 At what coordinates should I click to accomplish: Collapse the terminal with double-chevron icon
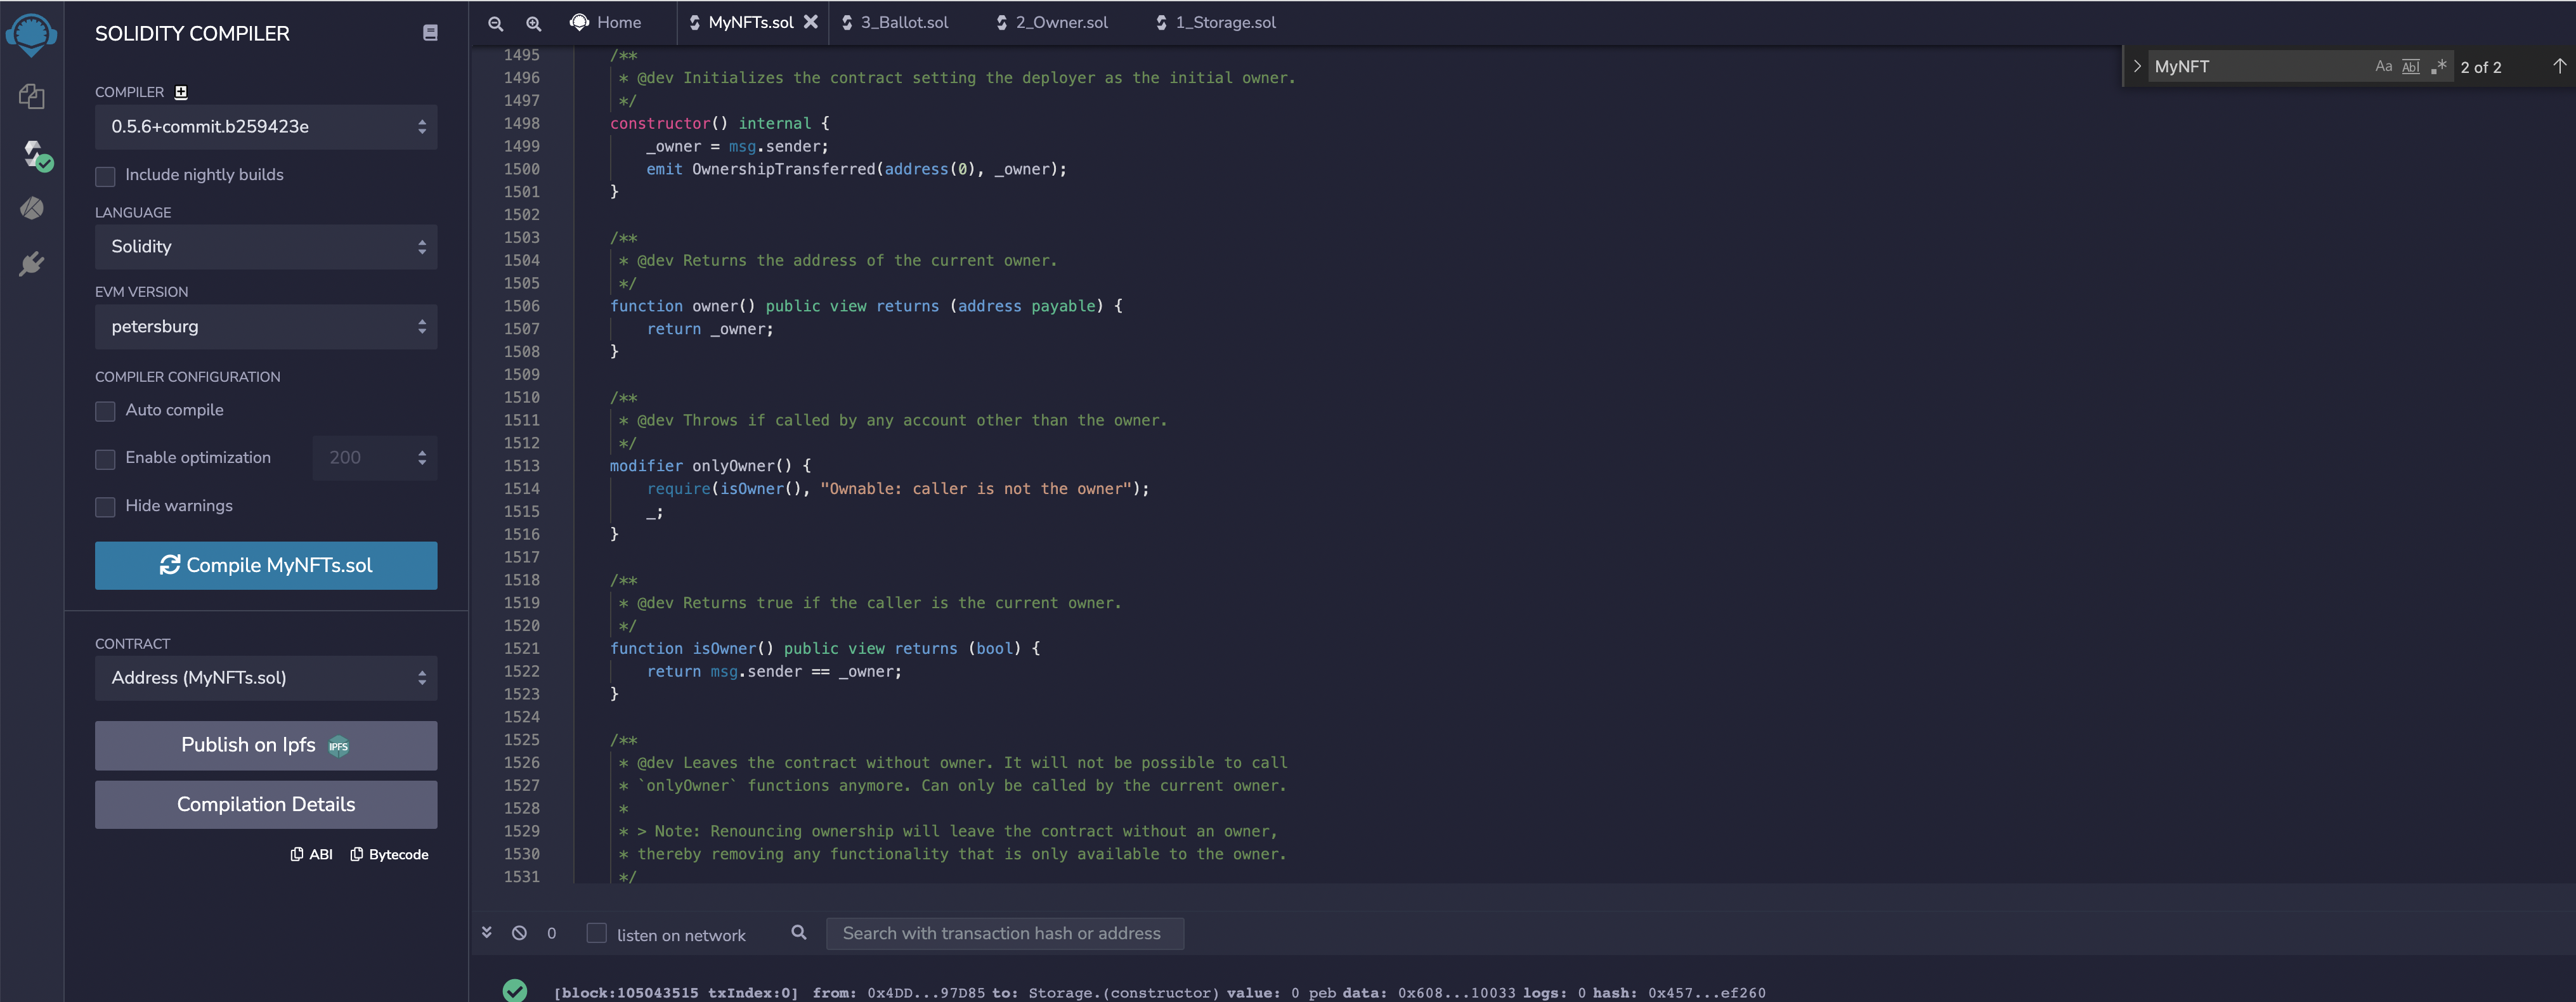pyautogui.click(x=487, y=932)
